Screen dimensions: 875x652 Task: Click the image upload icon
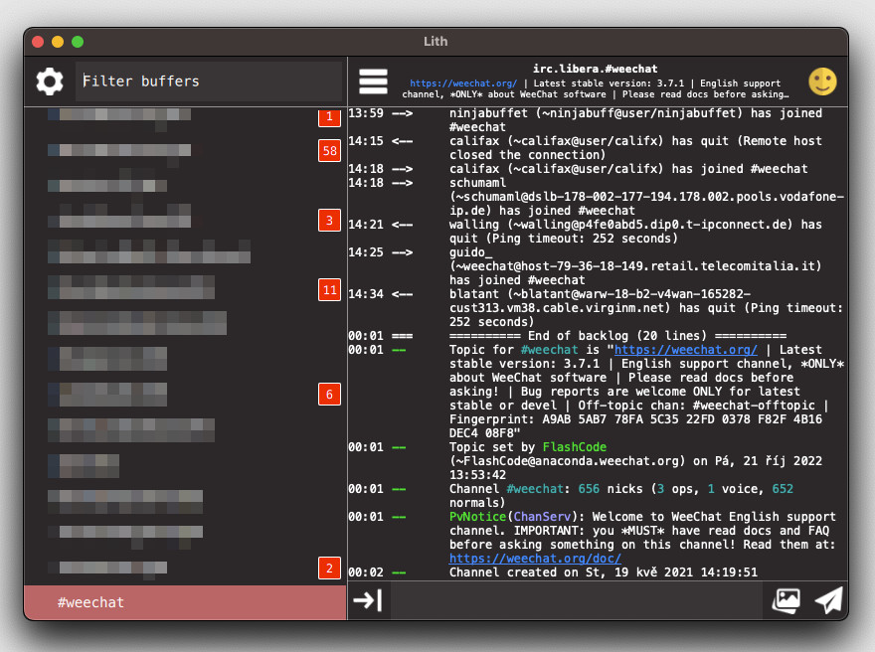(786, 600)
